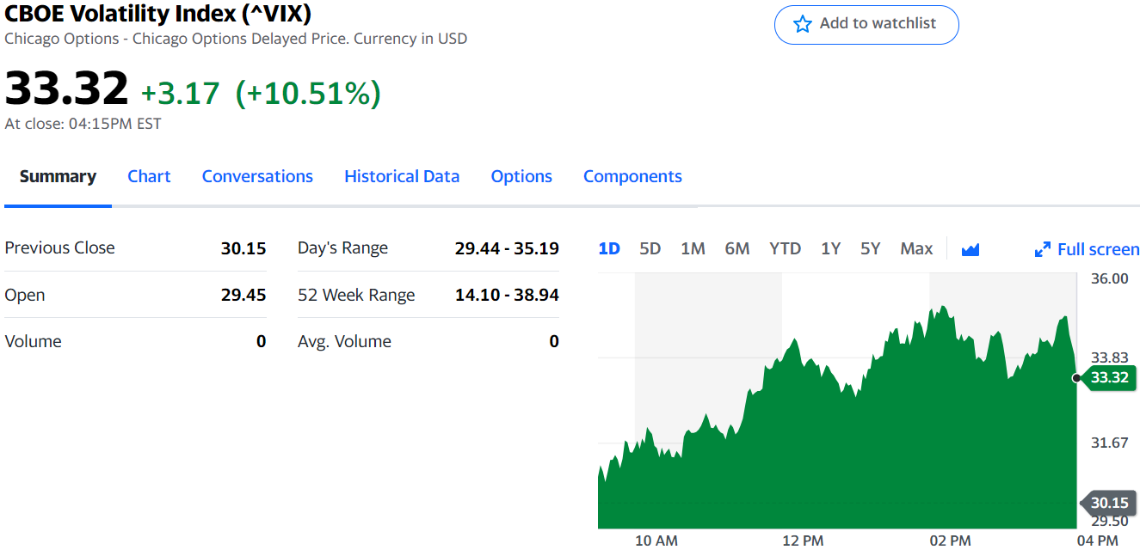This screenshot has width=1140, height=556.
Task: Click the 30.15 previous close marker on chart
Action: click(1108, 503)
